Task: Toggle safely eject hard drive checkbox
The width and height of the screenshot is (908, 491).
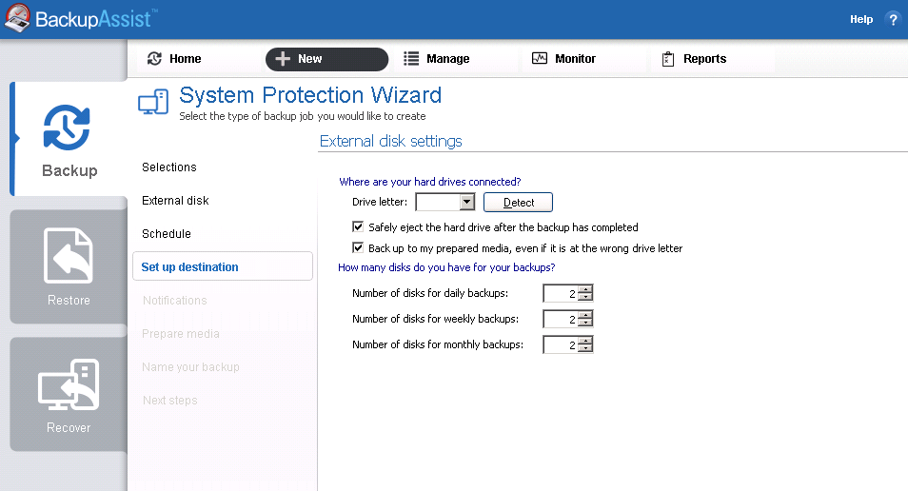Action: (358, 227)
